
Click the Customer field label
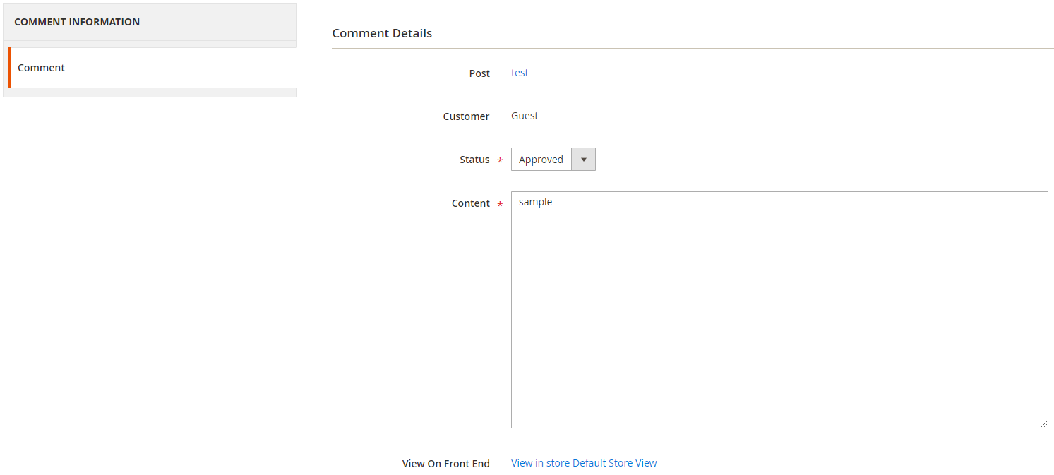point(466,116)
